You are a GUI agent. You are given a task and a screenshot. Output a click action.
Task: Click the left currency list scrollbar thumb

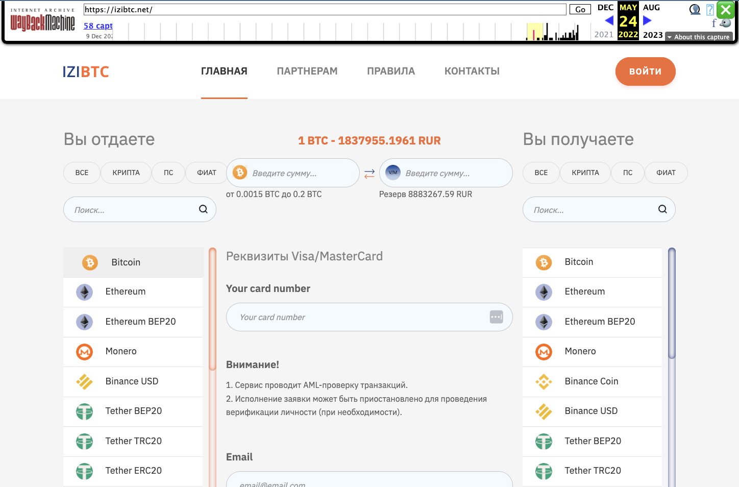[x=212, y=309]
